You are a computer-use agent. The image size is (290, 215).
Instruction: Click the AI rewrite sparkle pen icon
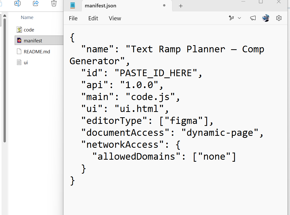pos(231,18)
